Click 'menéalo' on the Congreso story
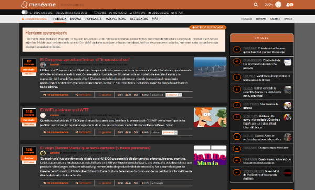The width and height of the screenshot is (315, 190). [29, 70]
